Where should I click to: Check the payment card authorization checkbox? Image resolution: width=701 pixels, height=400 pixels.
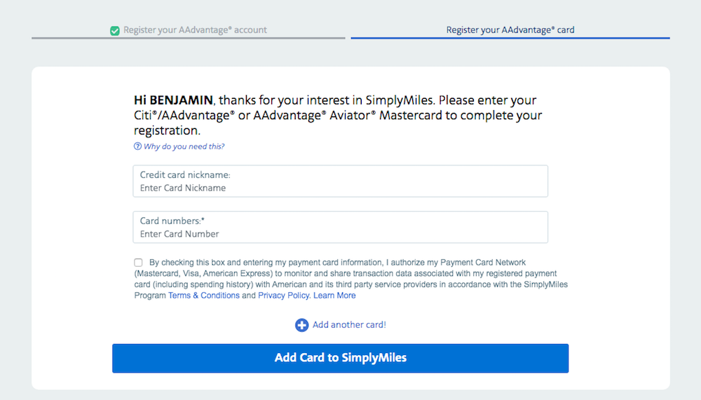(x=139, y=262)
